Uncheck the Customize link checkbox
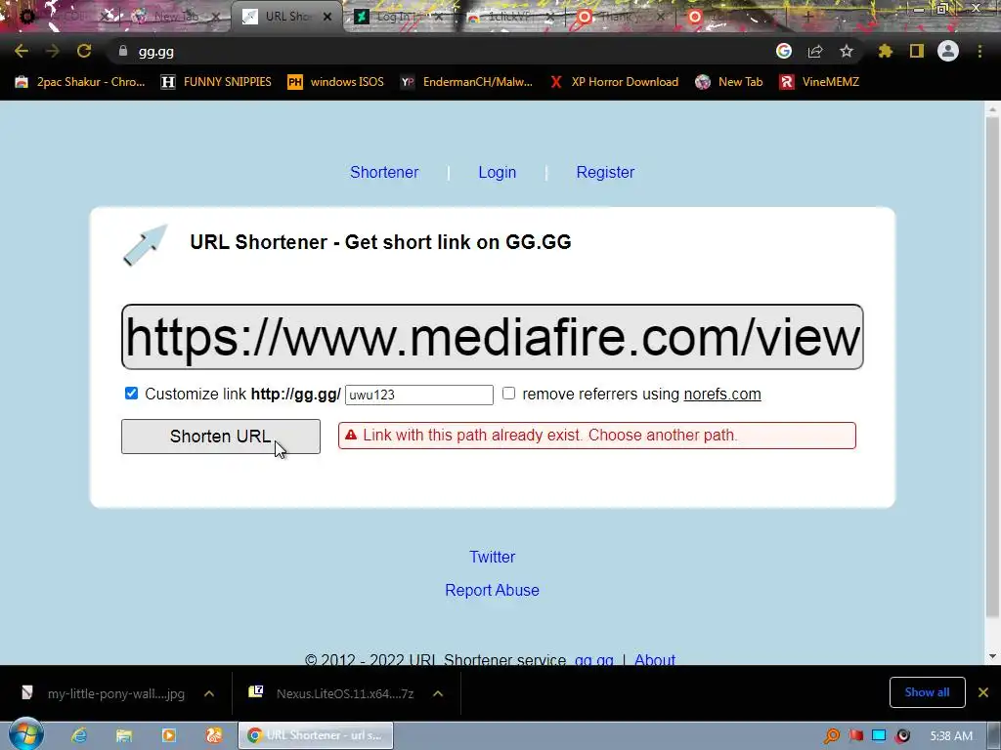1001x750 pixels. point(131,393)
